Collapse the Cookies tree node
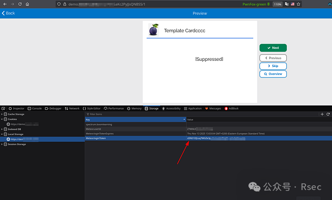This screenshot has width=332, height=200. [2, 119]
